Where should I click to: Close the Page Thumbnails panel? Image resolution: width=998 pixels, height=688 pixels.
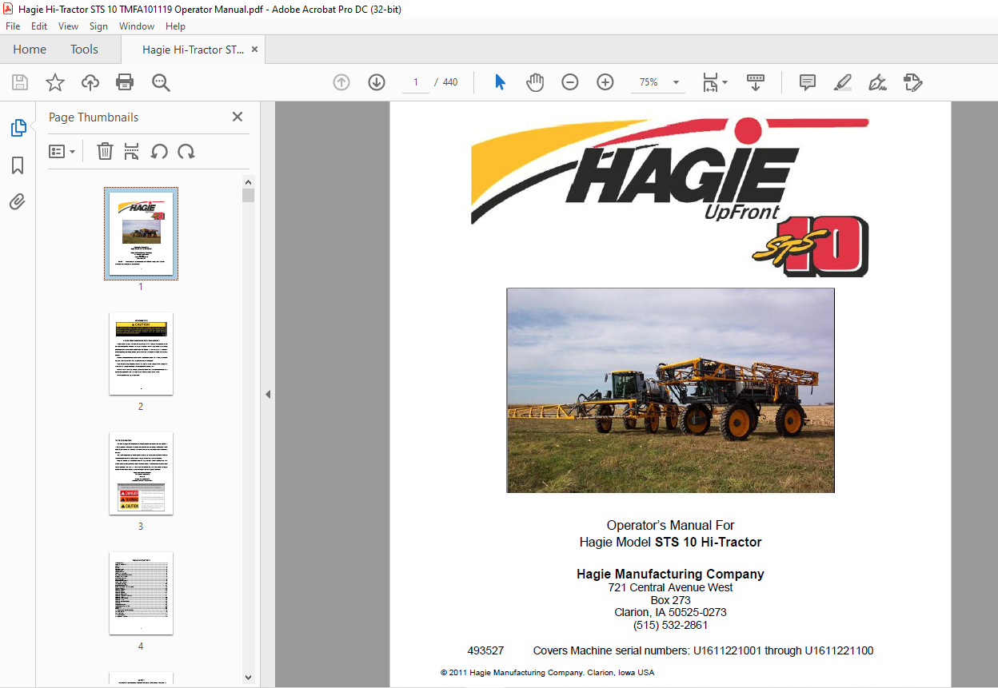tap(238, 117)
